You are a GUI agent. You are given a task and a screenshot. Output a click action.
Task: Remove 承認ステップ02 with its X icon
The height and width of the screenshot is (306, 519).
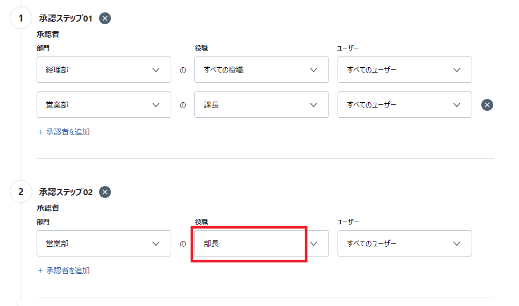coord(105,192)
